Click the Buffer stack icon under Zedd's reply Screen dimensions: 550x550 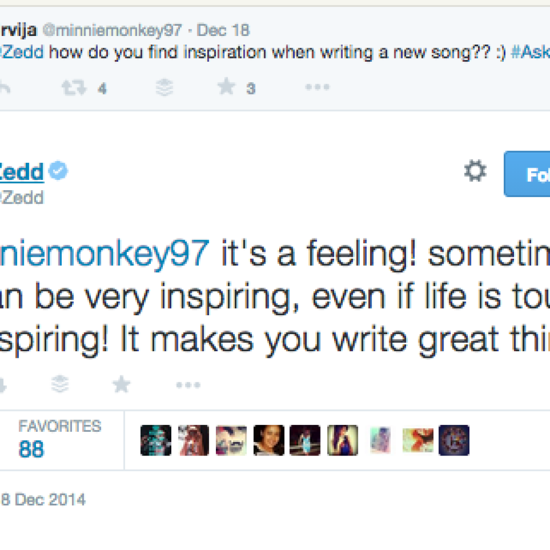point(60,383)
